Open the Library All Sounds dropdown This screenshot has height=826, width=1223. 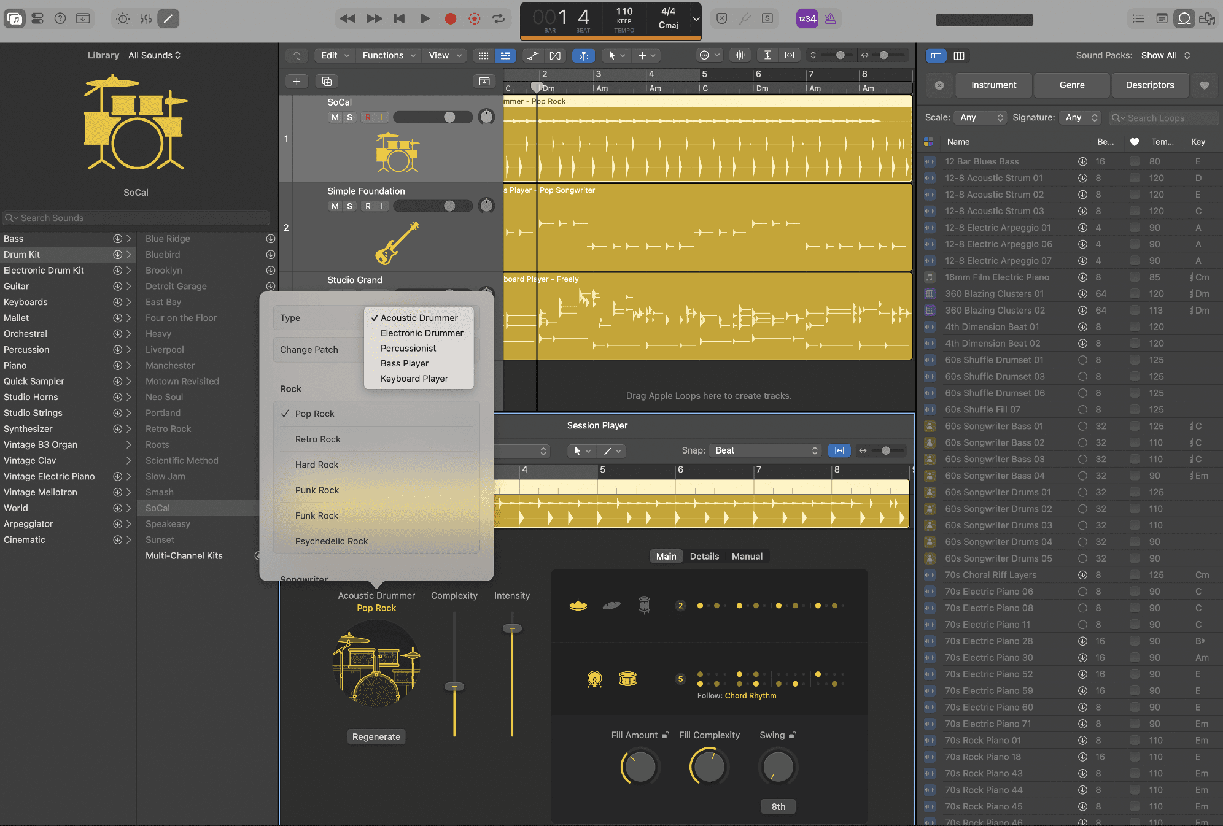(154, 55)
